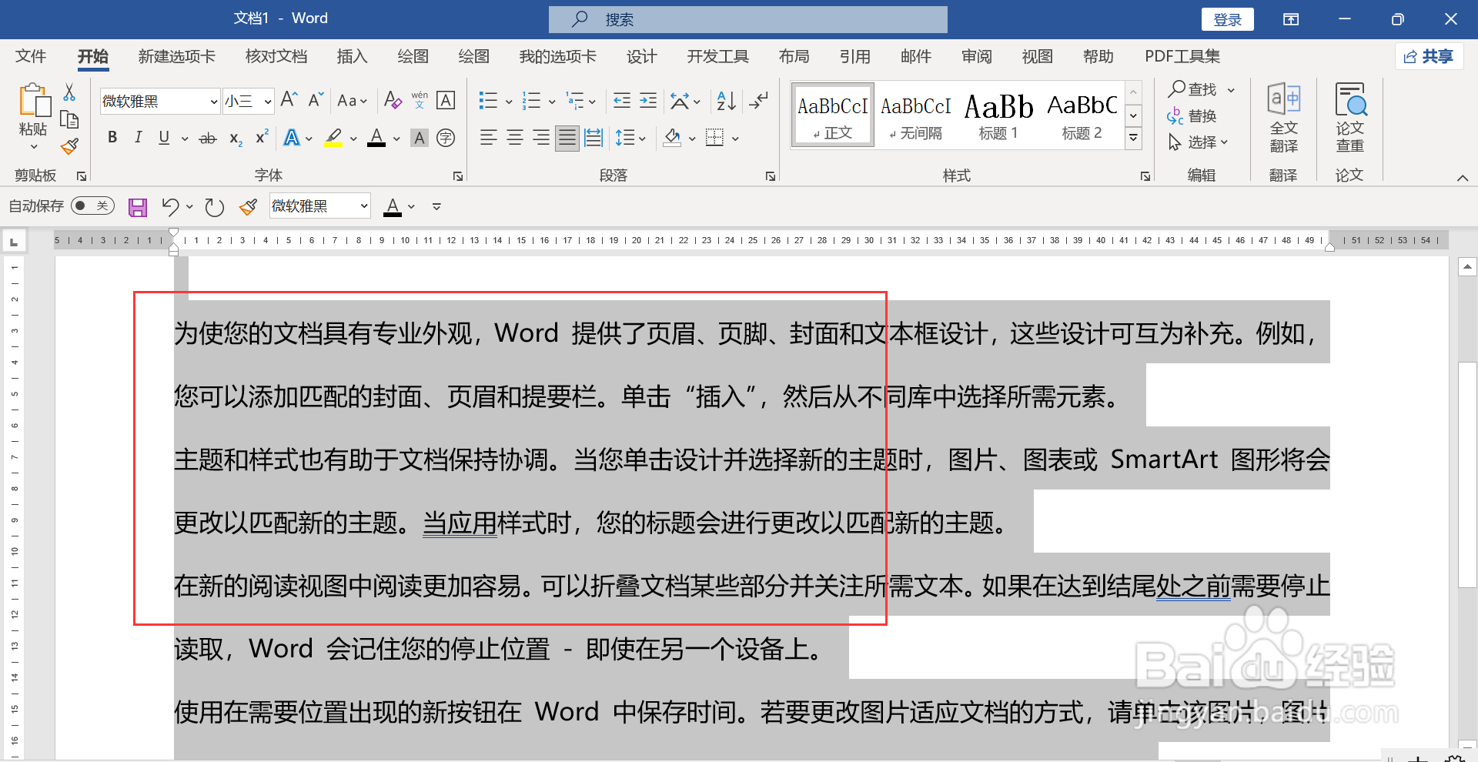1478x762 pixels.
Task: Apply yellow text highlight color
Action: [333, 139]
